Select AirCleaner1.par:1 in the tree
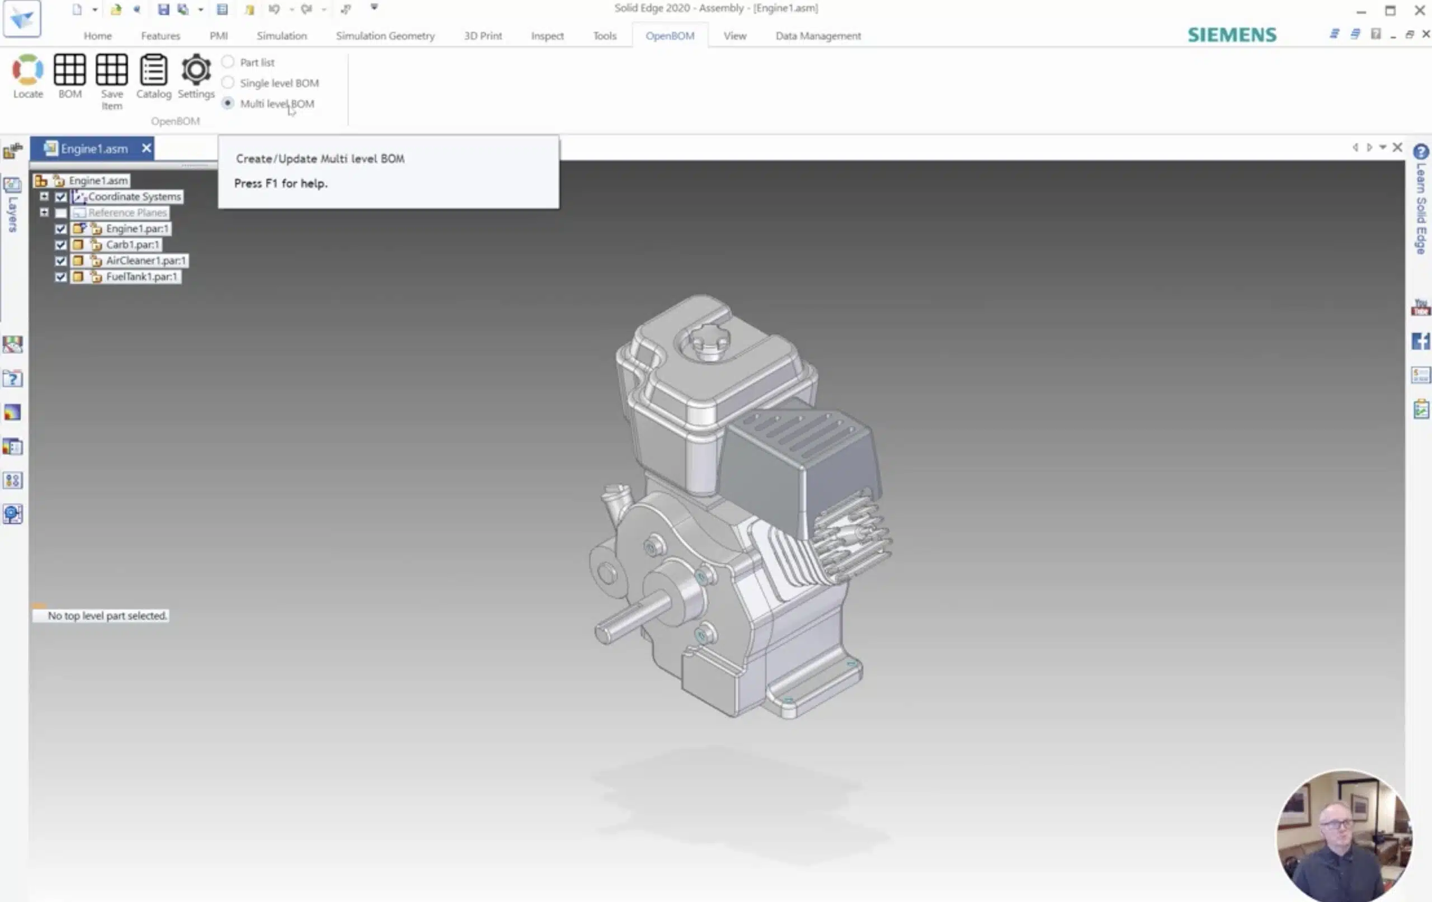 click(145, 261)
